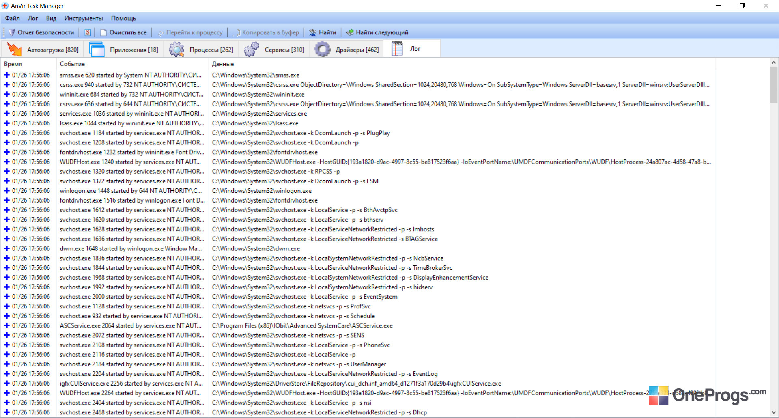
Task: Click the plus icon beside fontdrvhost.exe 1232
Action: (x=7, y=152)
